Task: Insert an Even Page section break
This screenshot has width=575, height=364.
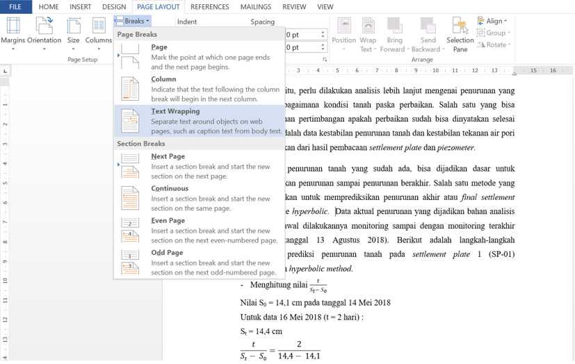Action: coord(200,231)
